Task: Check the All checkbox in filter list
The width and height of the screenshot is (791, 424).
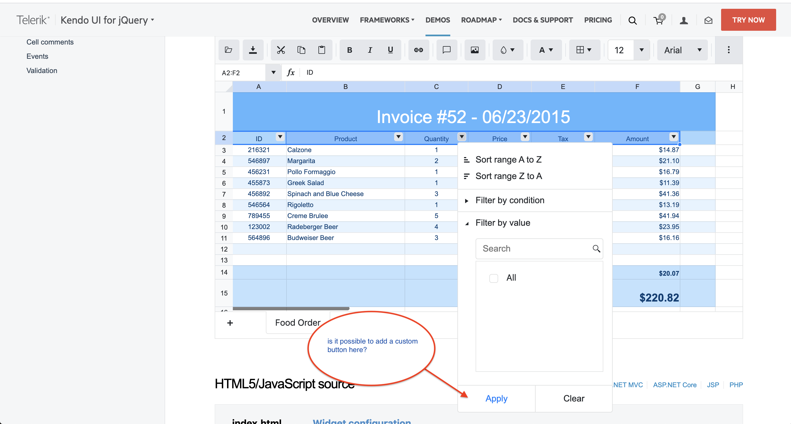Action: pyautogui.click(x=493, y=278)
